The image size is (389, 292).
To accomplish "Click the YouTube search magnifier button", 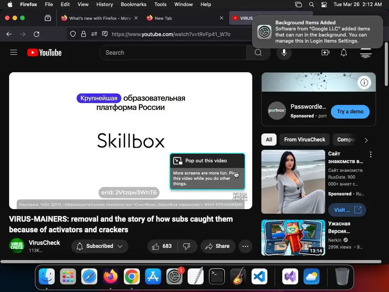I will click(258, 52).
